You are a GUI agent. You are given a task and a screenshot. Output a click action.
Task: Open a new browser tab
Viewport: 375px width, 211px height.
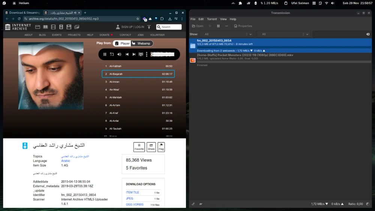pyautogui.click(x=85, y=13)
